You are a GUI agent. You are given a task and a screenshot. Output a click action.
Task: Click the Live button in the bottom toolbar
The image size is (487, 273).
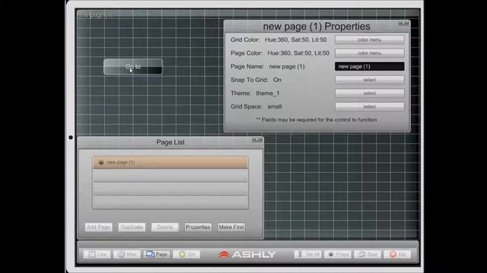[x=97, y=255]
